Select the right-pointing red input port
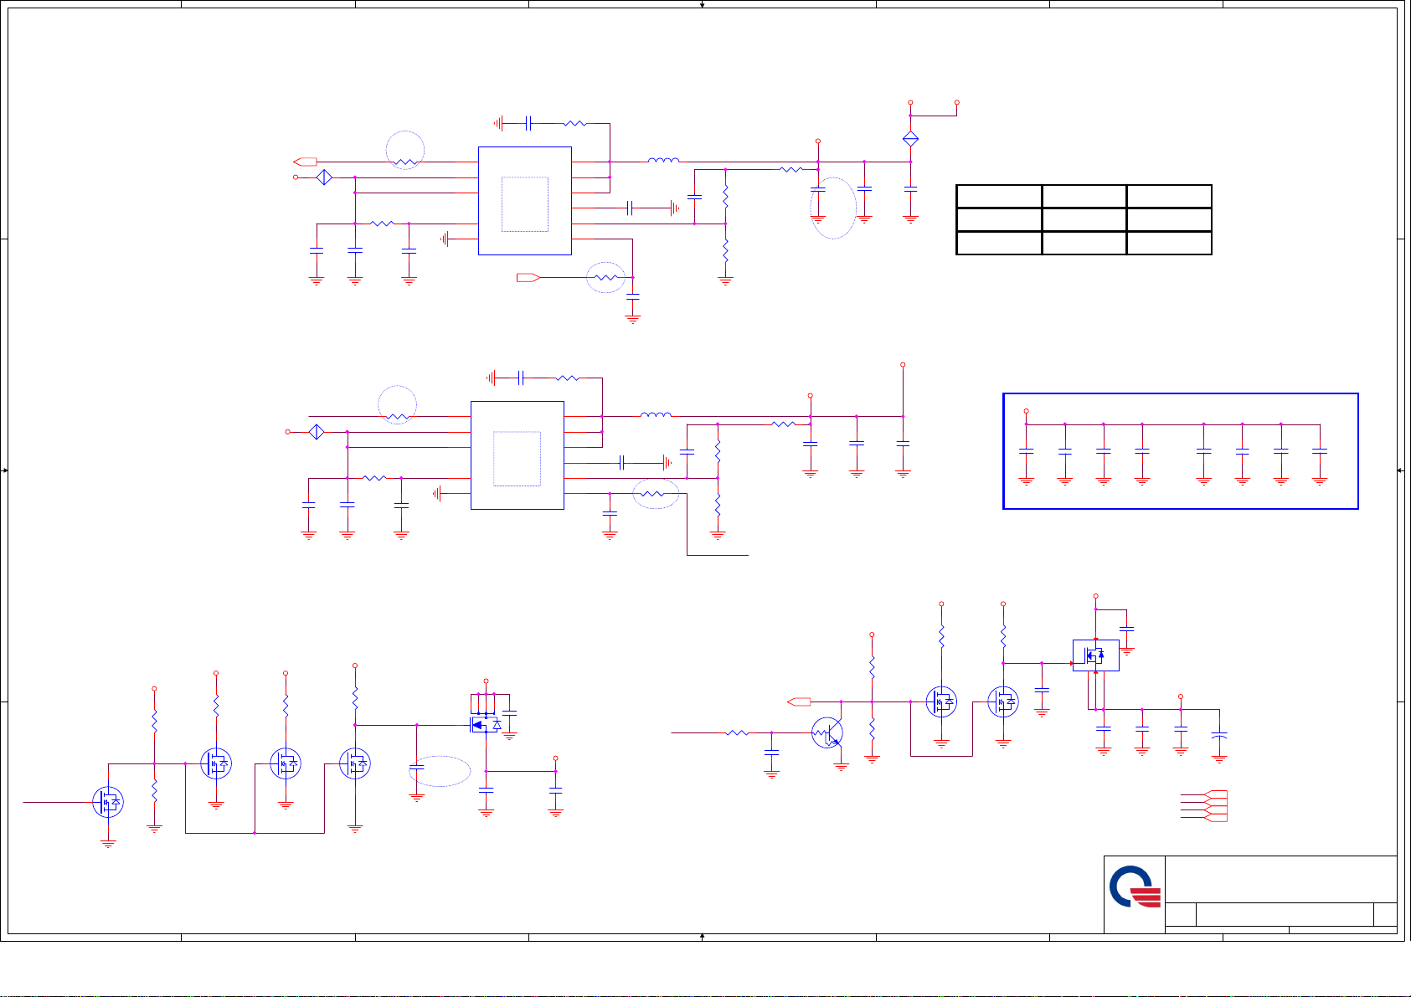This screenshot has height=997, width=1411. (x=528, y=277)
